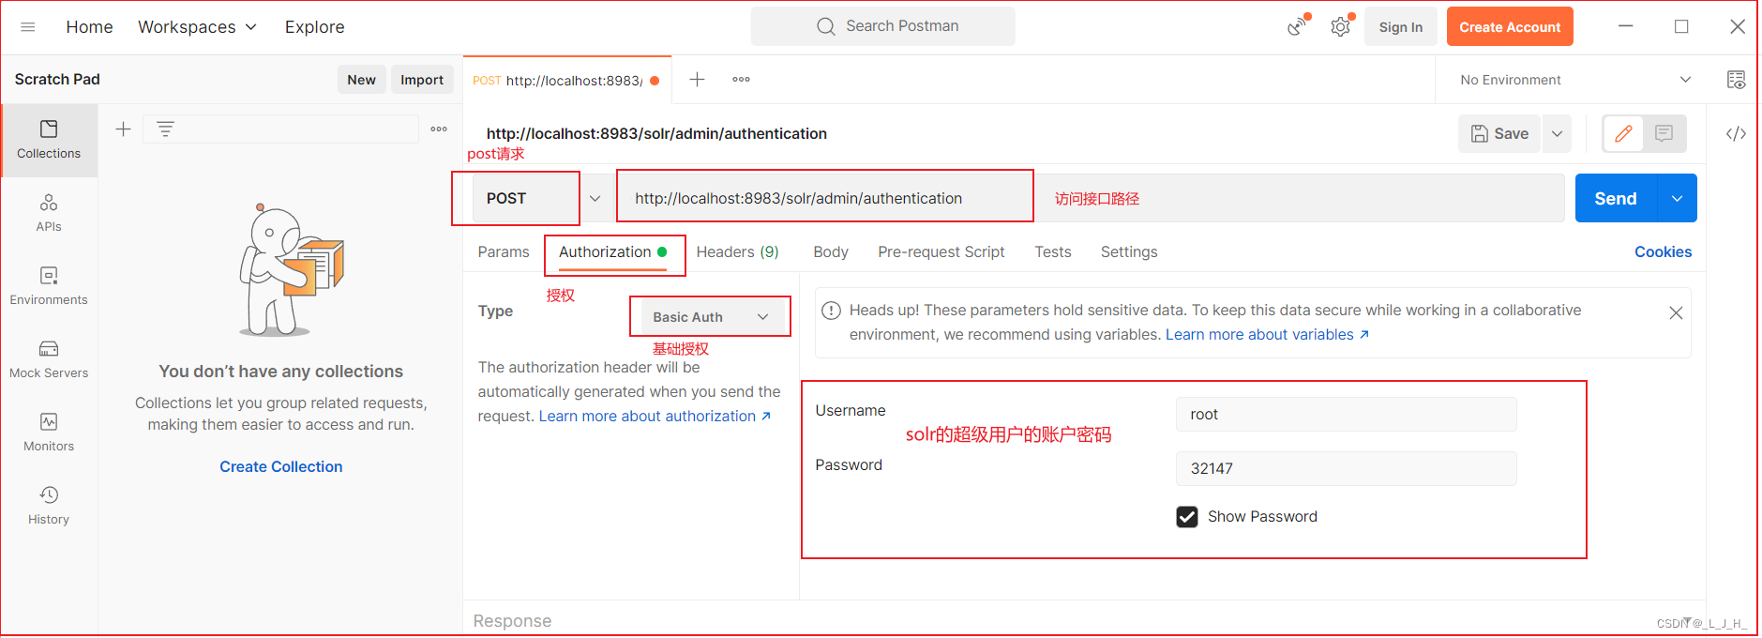Open the environment quick look icon

1736,80
